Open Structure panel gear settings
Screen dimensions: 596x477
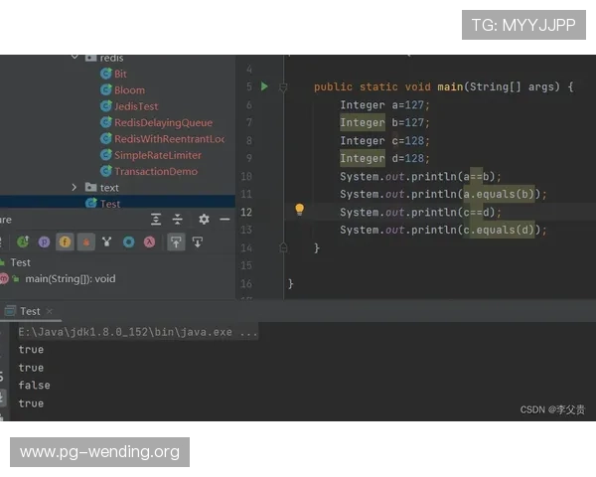(x=204, y=219)
